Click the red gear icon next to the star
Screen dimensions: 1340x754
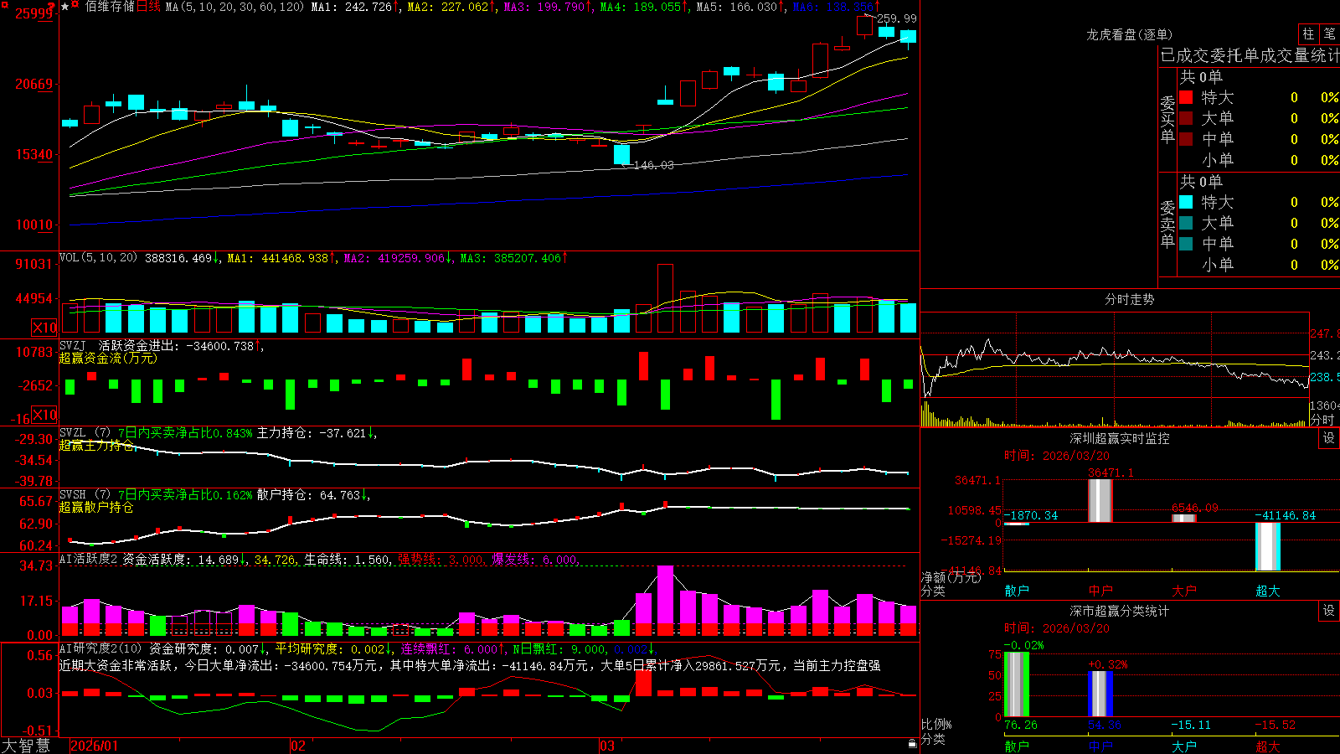(75, 3)
